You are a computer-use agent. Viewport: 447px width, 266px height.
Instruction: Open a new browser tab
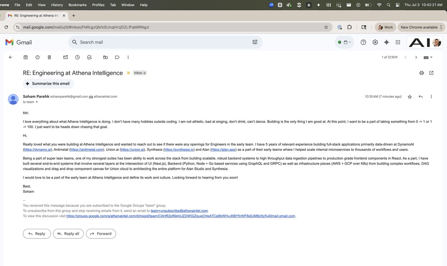click(x=73, y=16)
